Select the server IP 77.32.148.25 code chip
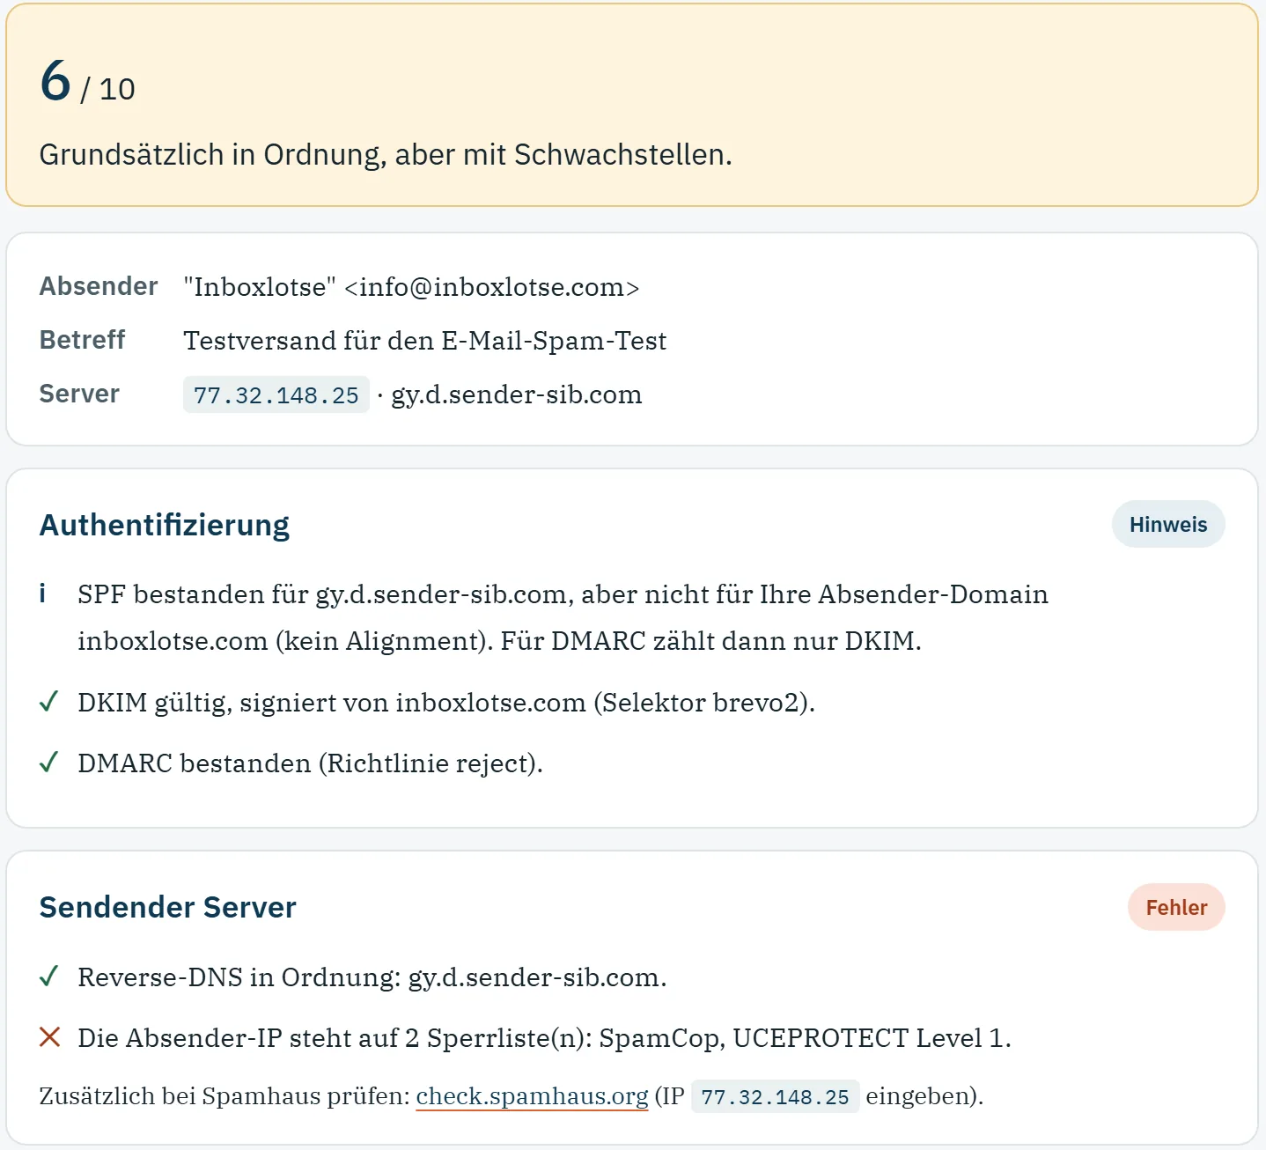 pos(276,394)
